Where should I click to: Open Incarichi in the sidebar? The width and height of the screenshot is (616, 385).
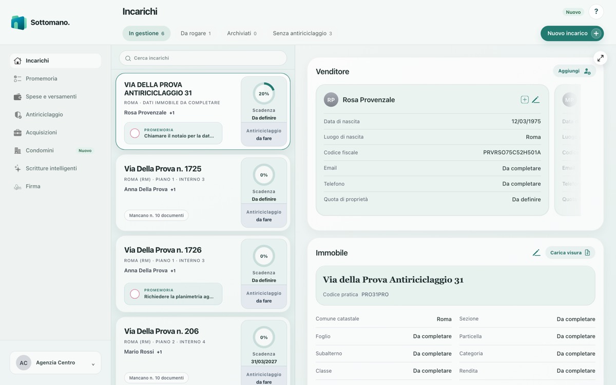[x=55, y=61]
